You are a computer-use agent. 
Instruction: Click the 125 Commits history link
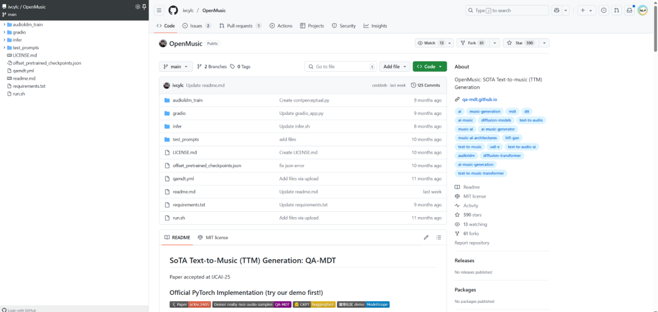(425, 85)
